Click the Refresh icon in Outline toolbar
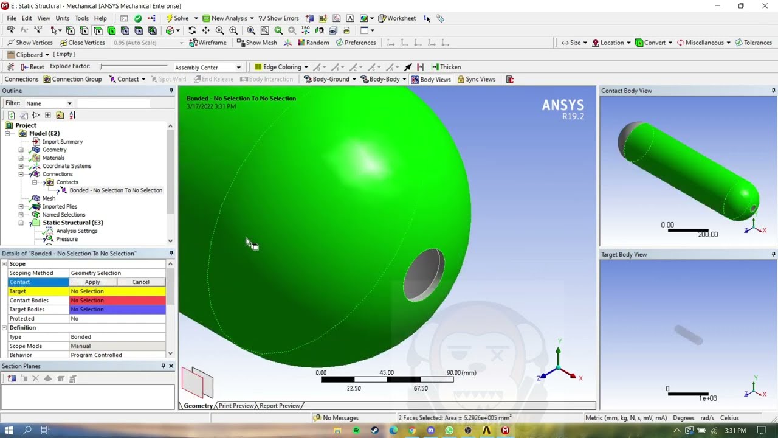 click(x=11, y=115)
